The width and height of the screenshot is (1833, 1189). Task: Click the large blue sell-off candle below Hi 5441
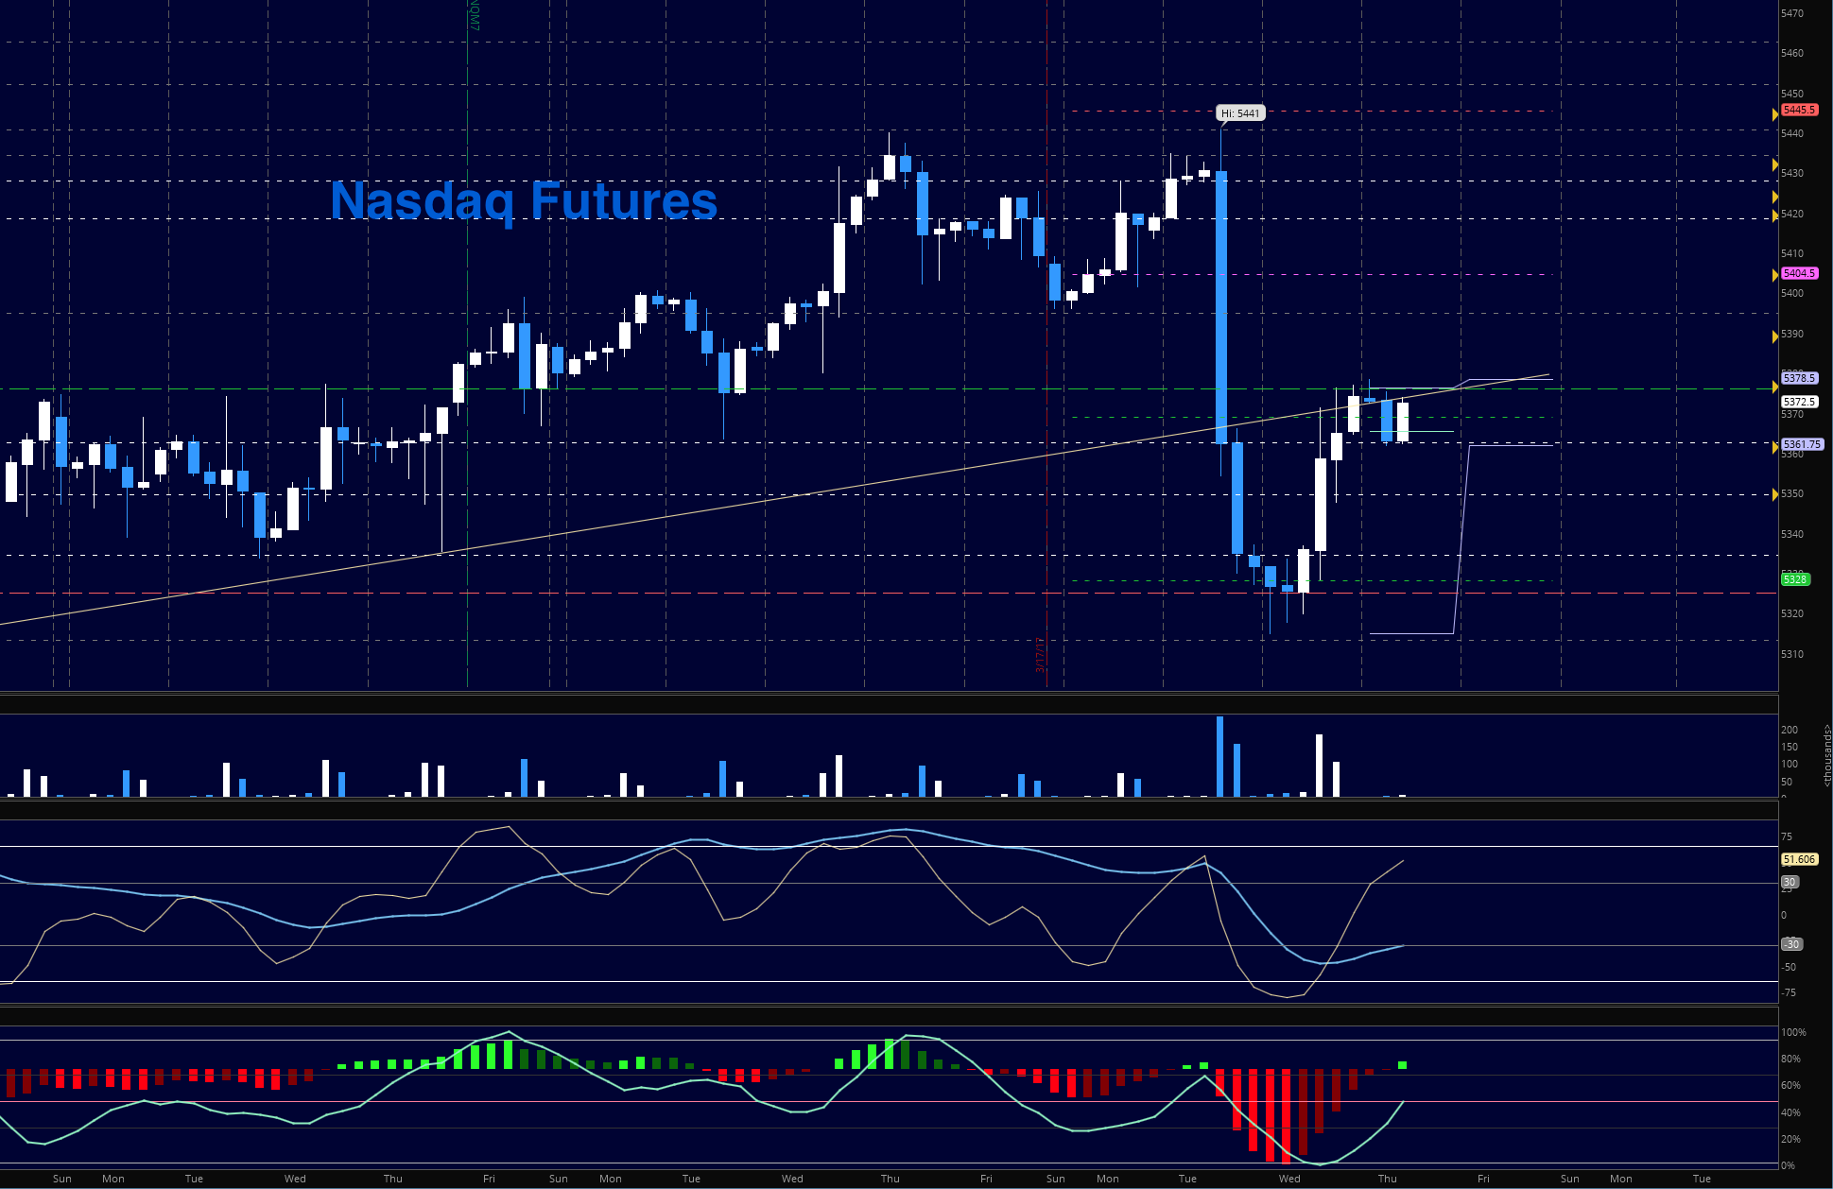pyautogui.click(x=1220, y=307)
